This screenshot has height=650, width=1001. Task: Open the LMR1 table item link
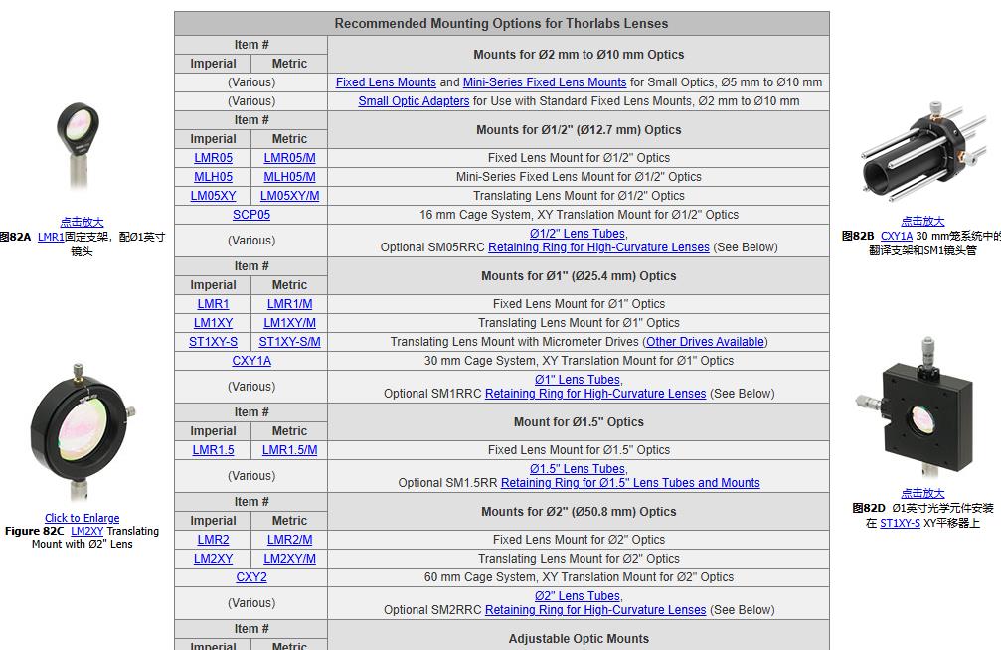point(213,304)
